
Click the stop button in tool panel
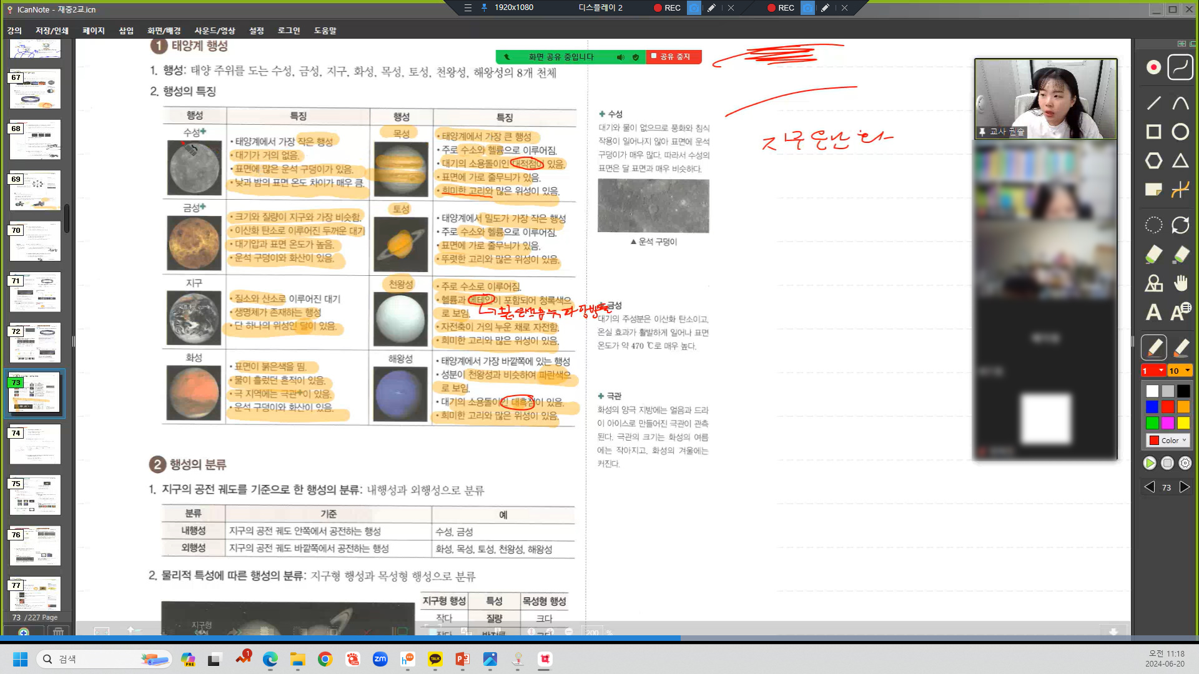[1167, 463]
